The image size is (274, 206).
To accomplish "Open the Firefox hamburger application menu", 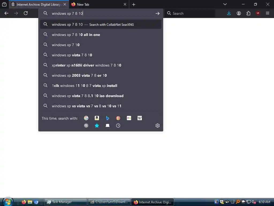I will 268,13.
